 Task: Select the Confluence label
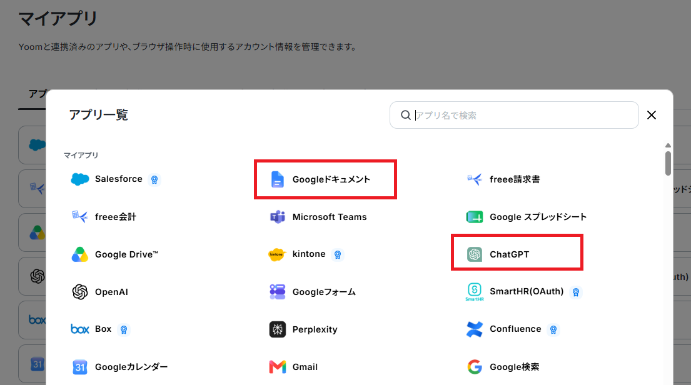click(x=516, y=329)
